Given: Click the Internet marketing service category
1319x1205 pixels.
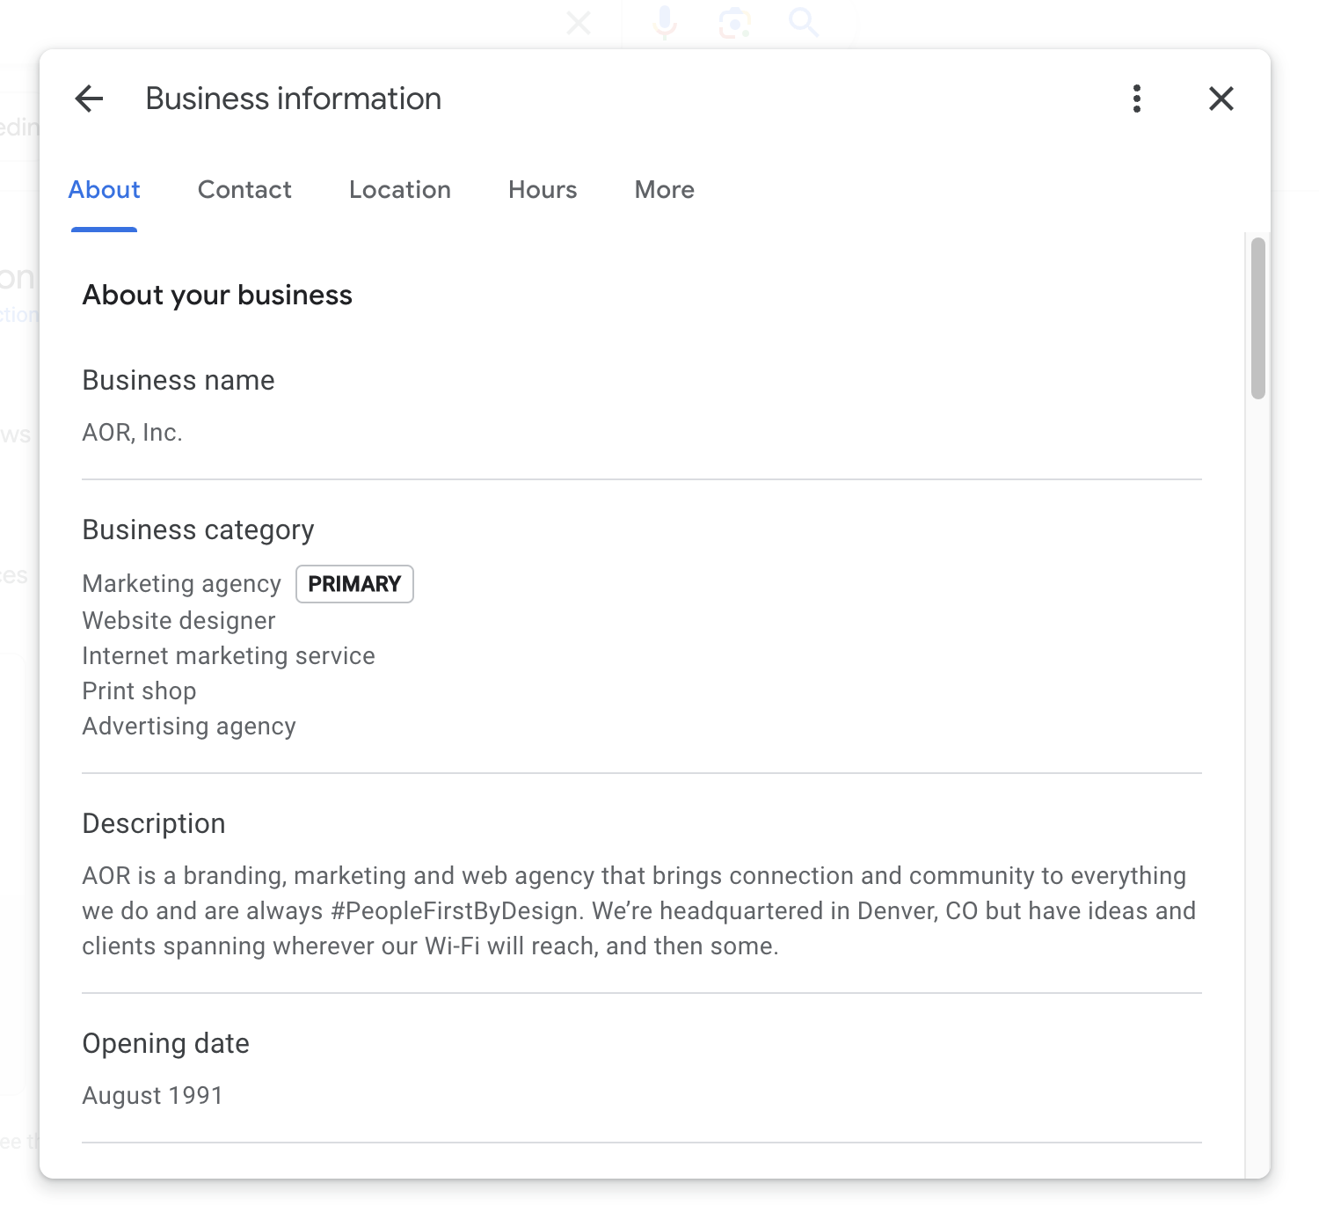Looking at the screenshot, I should click(229, 656).
